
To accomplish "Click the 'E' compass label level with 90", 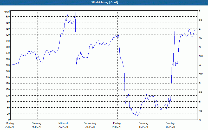I will [200, 102].
